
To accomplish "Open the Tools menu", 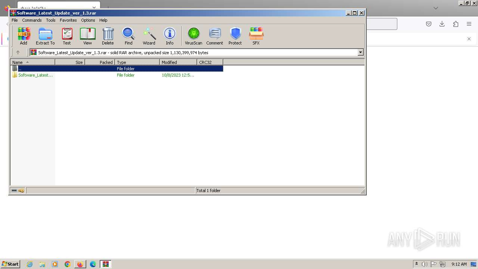I will [51, 20].
